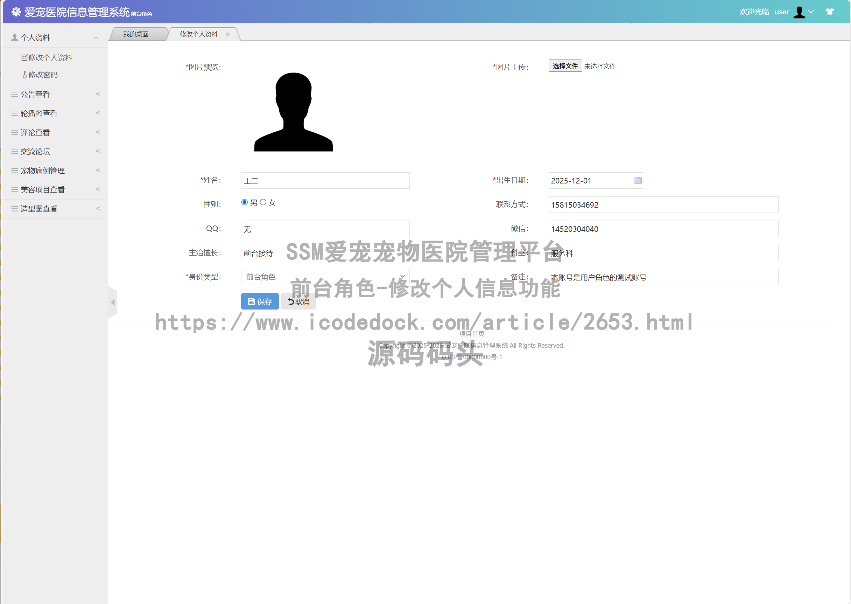
Task: Select the 男 gender radio button
Action: (244, 202)
